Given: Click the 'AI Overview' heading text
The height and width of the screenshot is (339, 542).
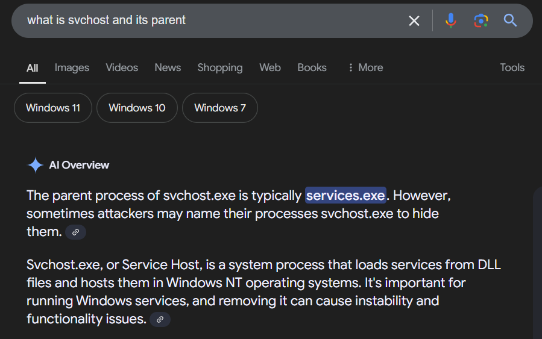Looking at the screenshot, I should [x=79, y=165].
